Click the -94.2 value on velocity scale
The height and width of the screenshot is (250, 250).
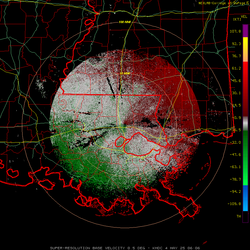(x=235, y=192)
